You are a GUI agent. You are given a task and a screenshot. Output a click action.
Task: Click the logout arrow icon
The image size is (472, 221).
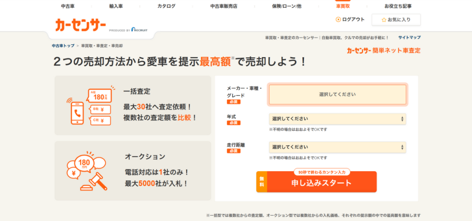click(338, 19)
